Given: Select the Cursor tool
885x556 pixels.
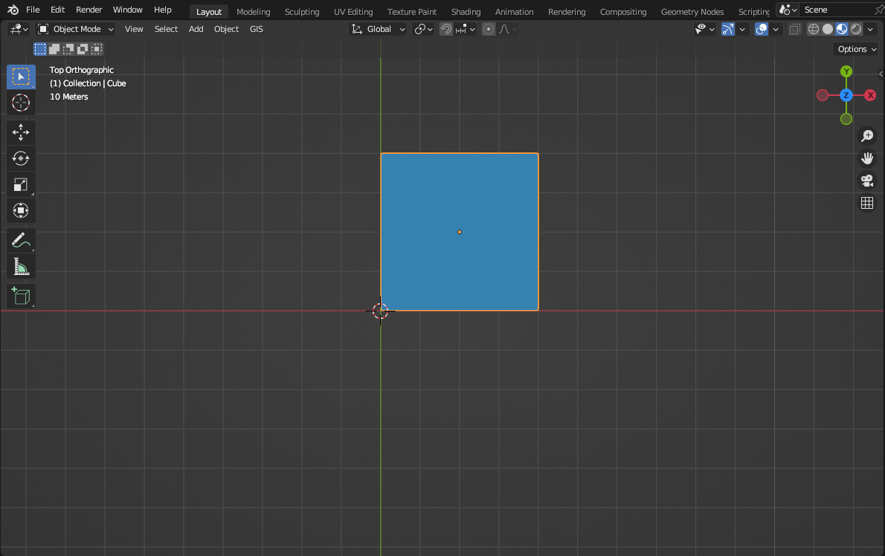Looking at the screenshot, I should click(x=21, y=103).
